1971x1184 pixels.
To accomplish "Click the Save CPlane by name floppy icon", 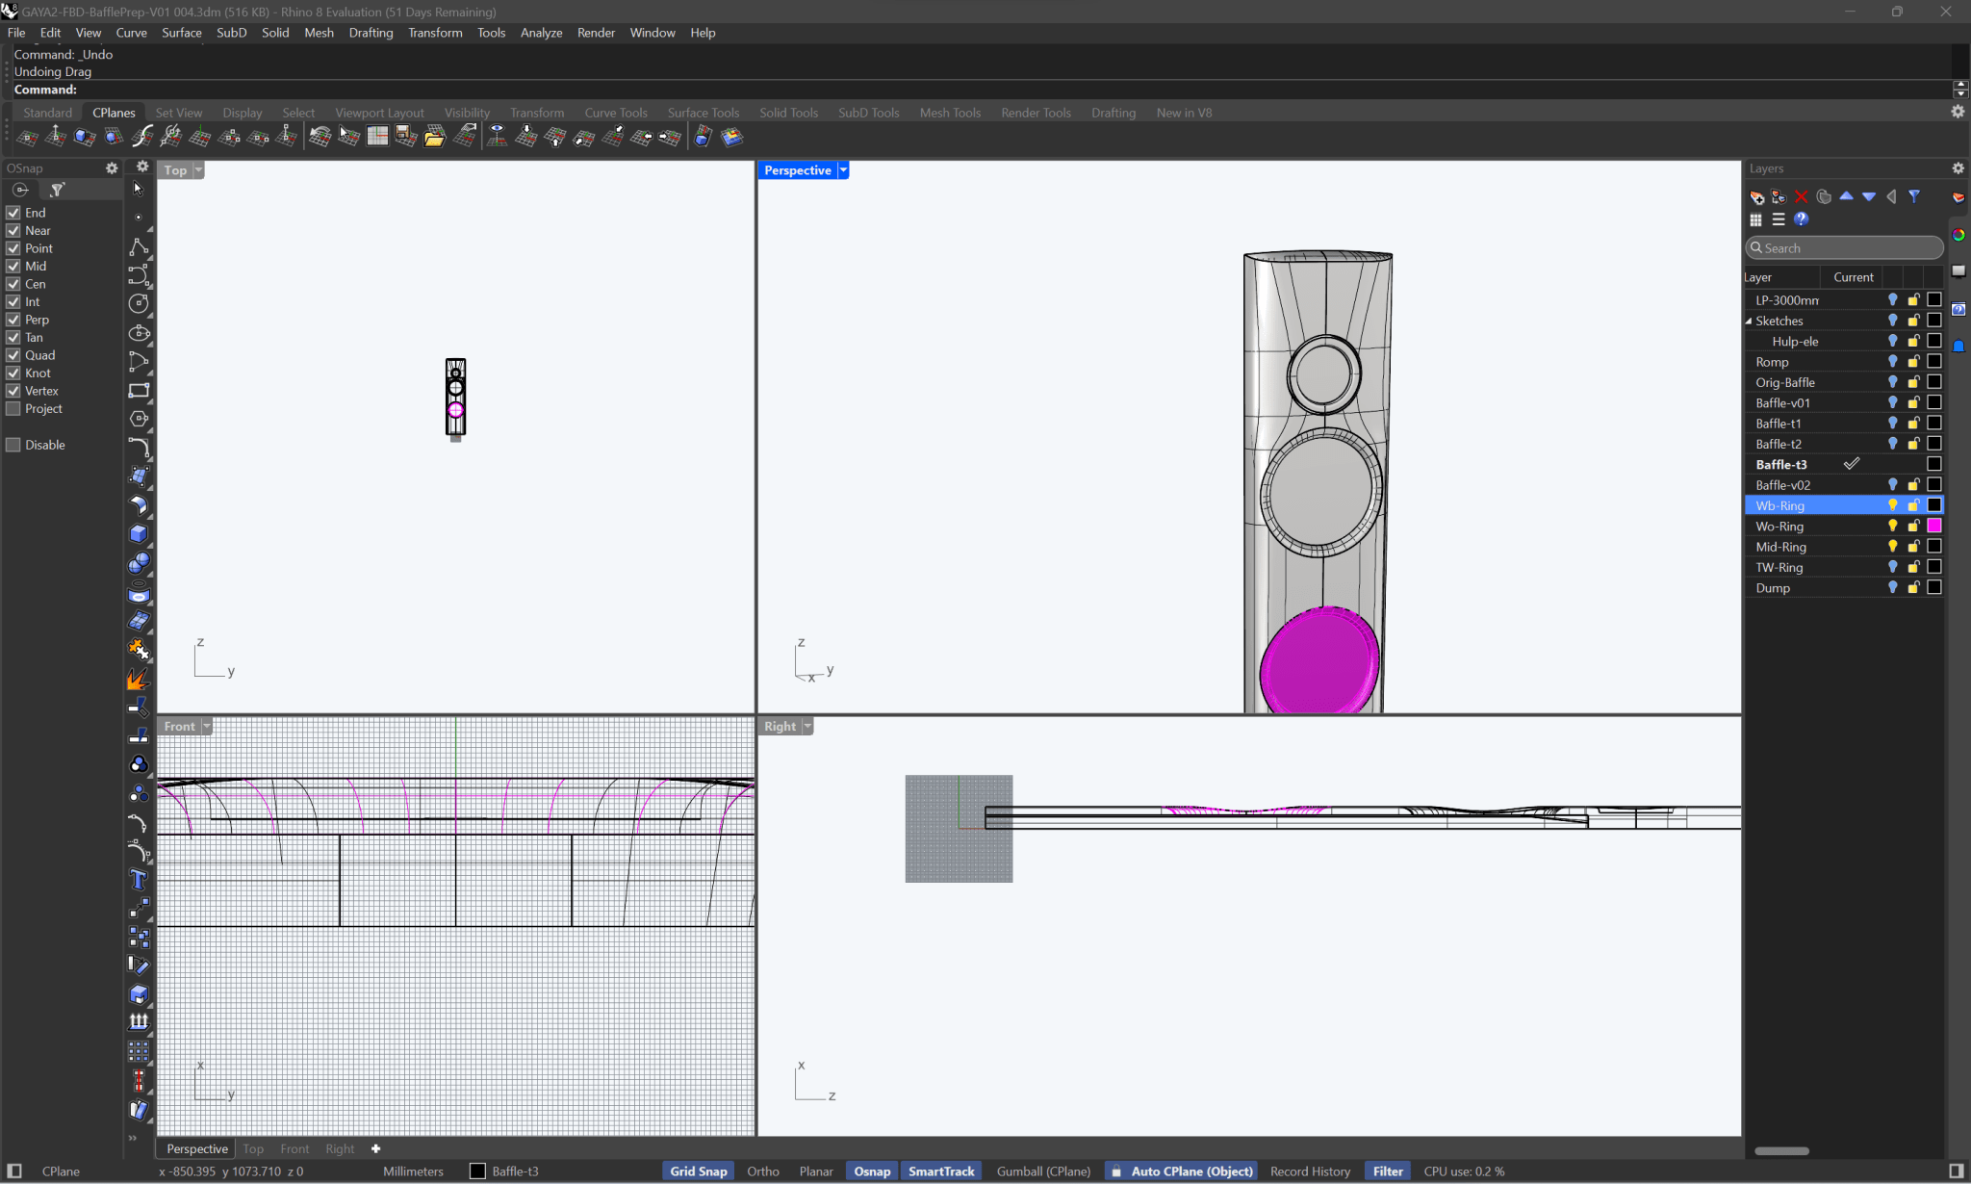I will (x=406, y=137).
